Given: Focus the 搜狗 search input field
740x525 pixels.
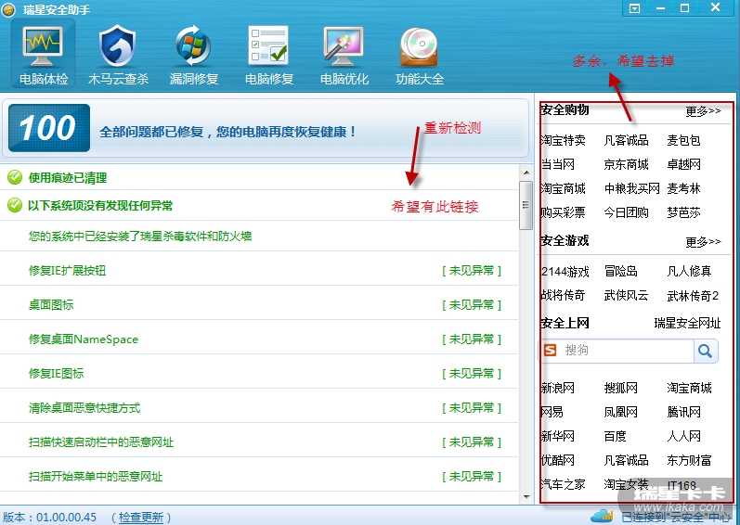Looking at the screenshot, I should pyautogui.click(x=627, y=351).
